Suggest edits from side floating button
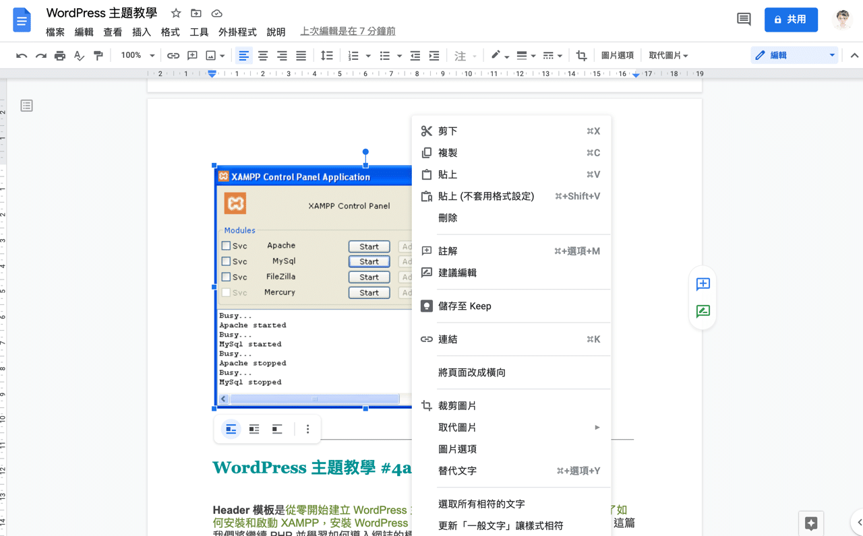 coord(703,311)
